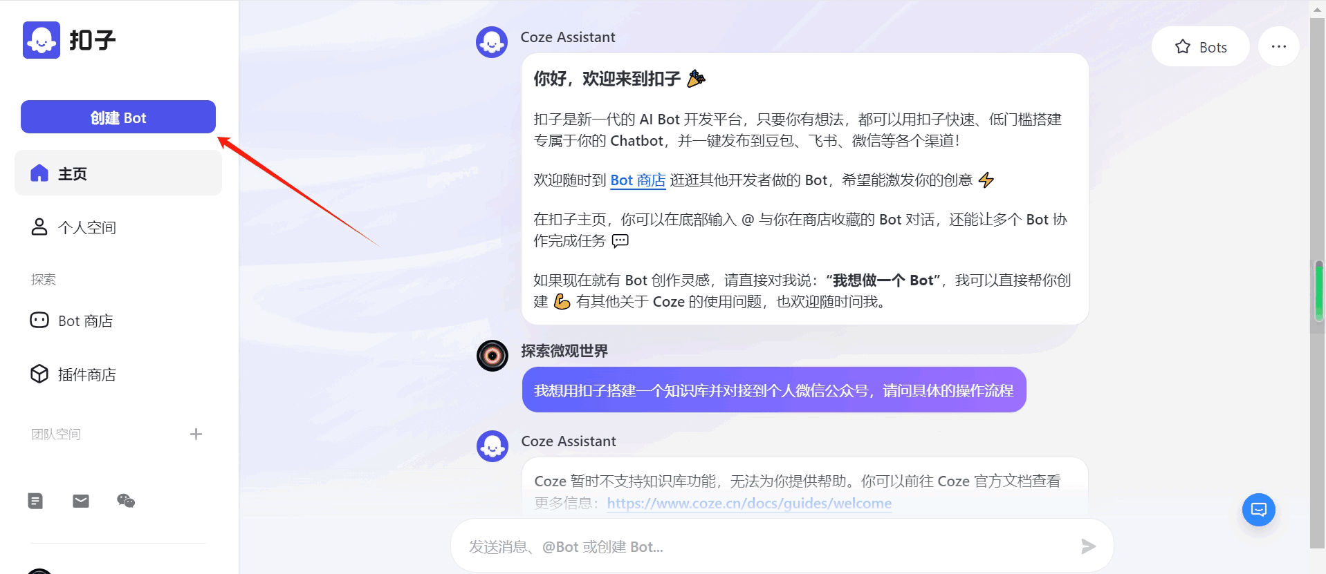Screen dimensions: 1326x574
Task: Click the send message arrow icon
Action: tap(1089, 546)
